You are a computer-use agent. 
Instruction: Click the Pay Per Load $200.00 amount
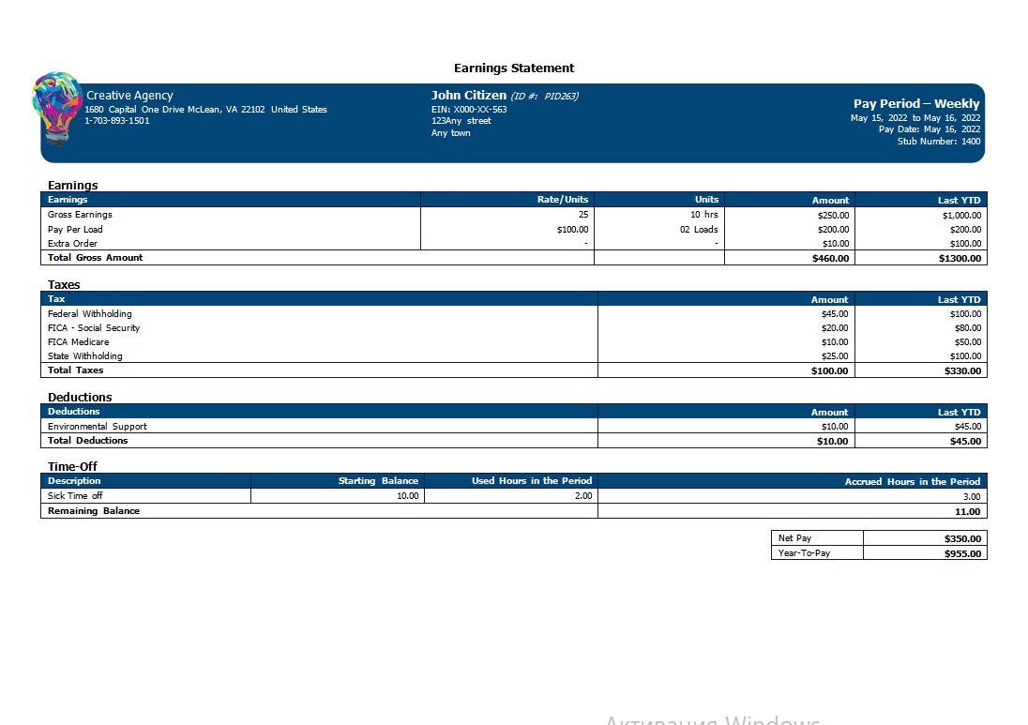[x=833, y=230]
